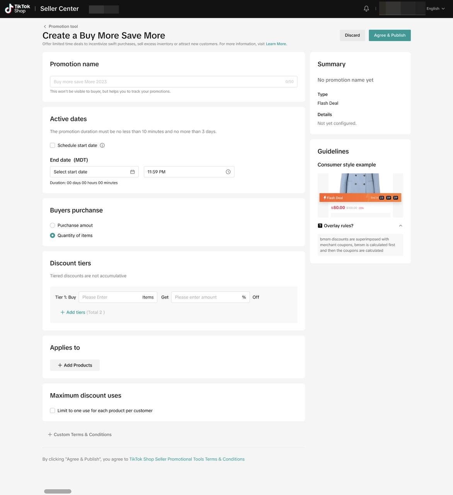Click the calendar icon in end date field
Viewport: 453px width, 495px height.
[x=132, y=172]
